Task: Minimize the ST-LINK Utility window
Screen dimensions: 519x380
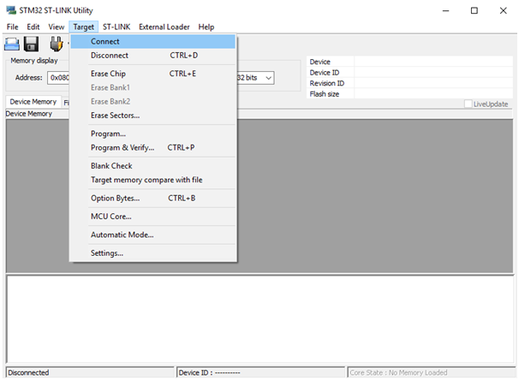Action: point(445,10)
